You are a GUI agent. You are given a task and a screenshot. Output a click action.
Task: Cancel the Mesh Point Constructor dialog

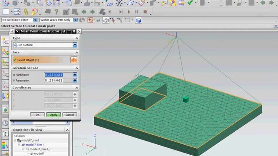[x=69, y=115]
